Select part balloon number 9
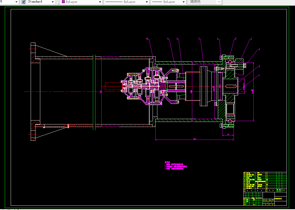Image resolution: width=295 pixels, height=210 pixels. click(x=168, y=39)
